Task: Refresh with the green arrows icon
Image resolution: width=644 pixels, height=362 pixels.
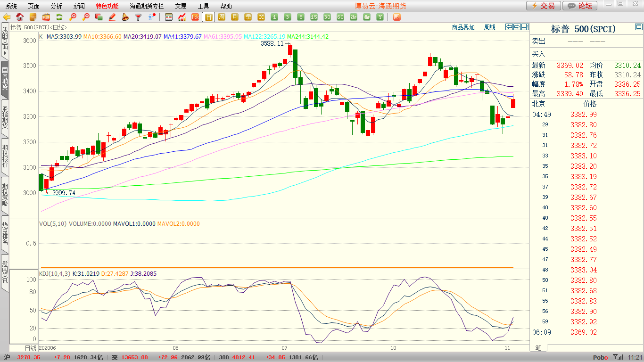Action: coord(59,17)
